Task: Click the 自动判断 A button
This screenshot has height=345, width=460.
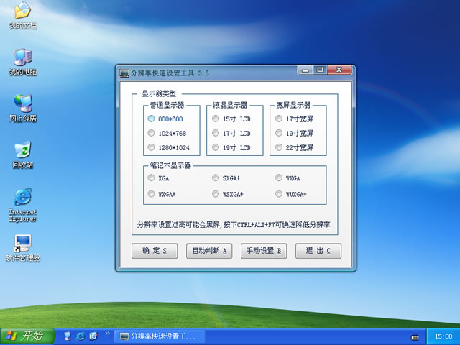Action: coord(209,251)
